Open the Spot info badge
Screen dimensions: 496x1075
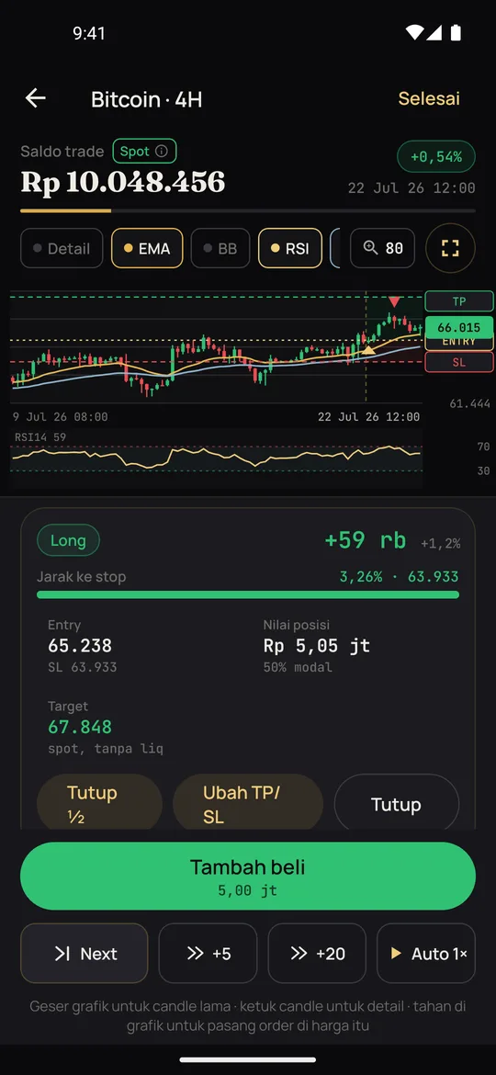[x=144, y=152]
